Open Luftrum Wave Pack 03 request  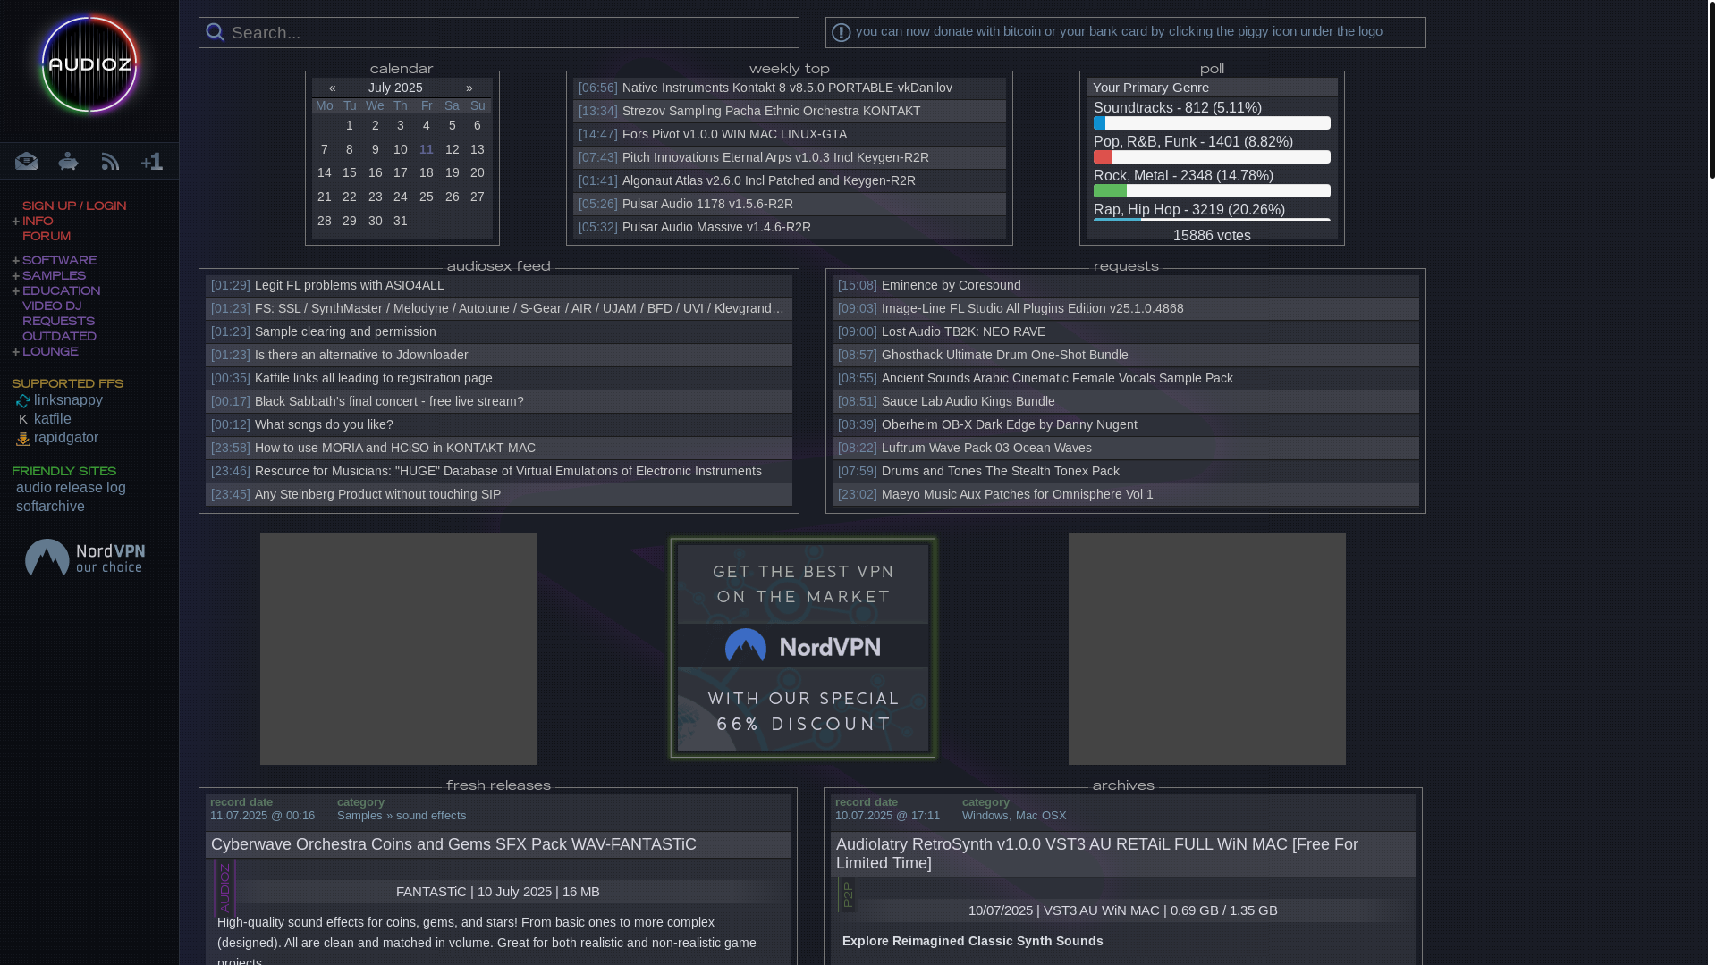pyautogui.click(x=986, y=448)
